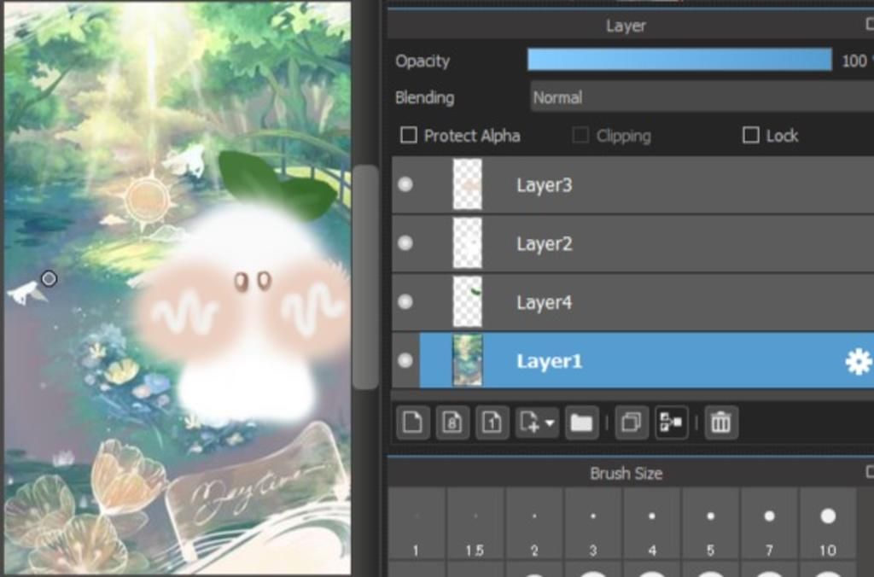874x577 pixels.
Task: Open the add special layer dropdown
Action: (537, 423)
